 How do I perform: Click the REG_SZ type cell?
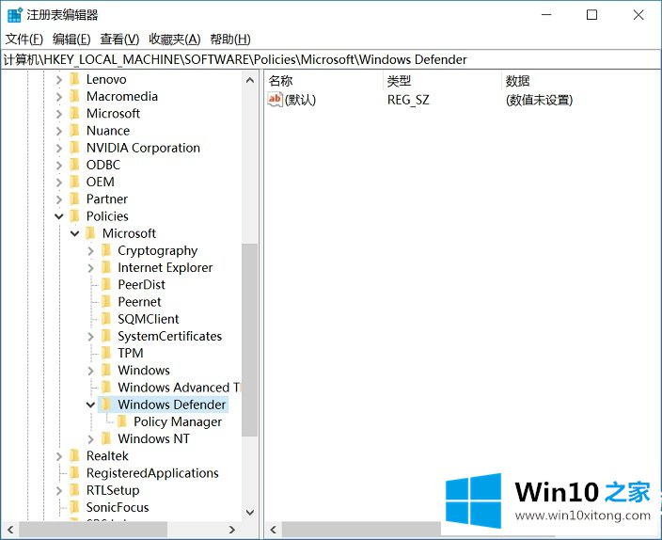[408, 100]
